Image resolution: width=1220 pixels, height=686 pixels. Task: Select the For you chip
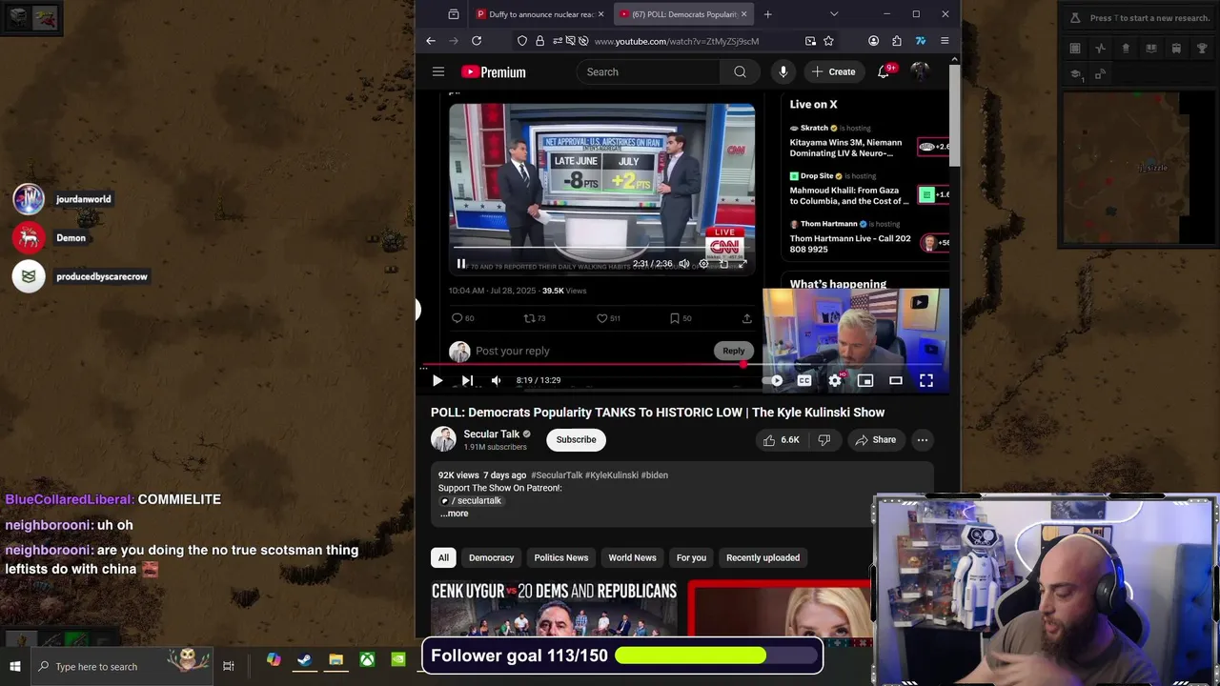[x=692, y=557]
